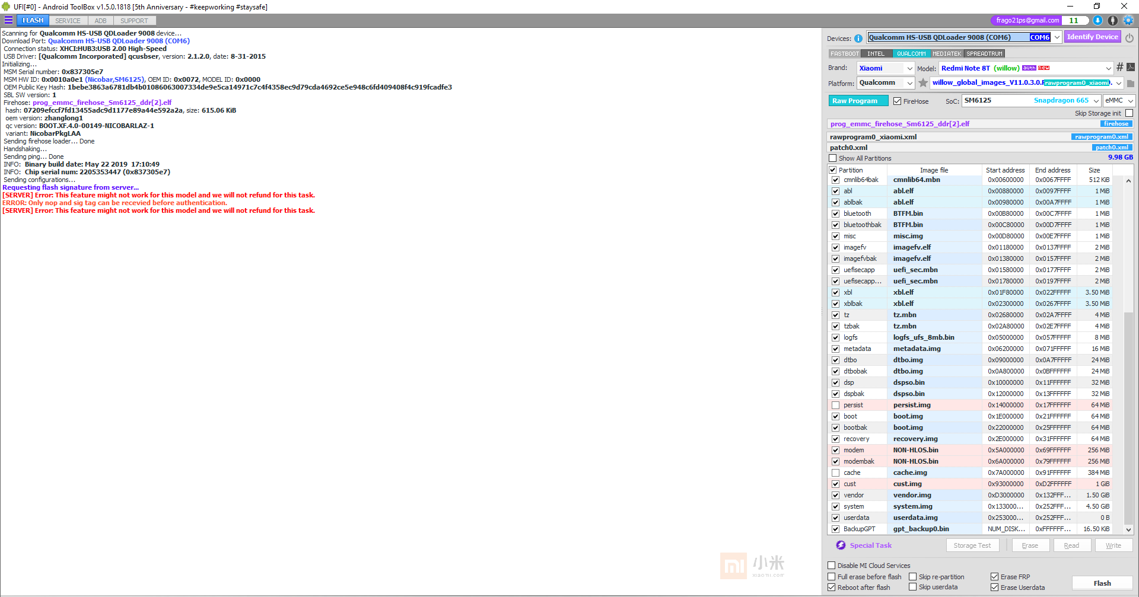This screenshot has height=597, width=1139.
Task: Click the Start address column header
Action: click(x=1005, y=170)
